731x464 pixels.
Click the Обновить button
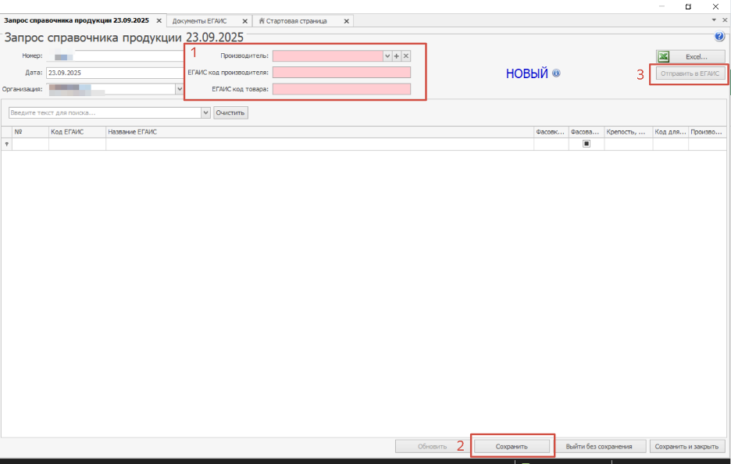tap(432, 446)
